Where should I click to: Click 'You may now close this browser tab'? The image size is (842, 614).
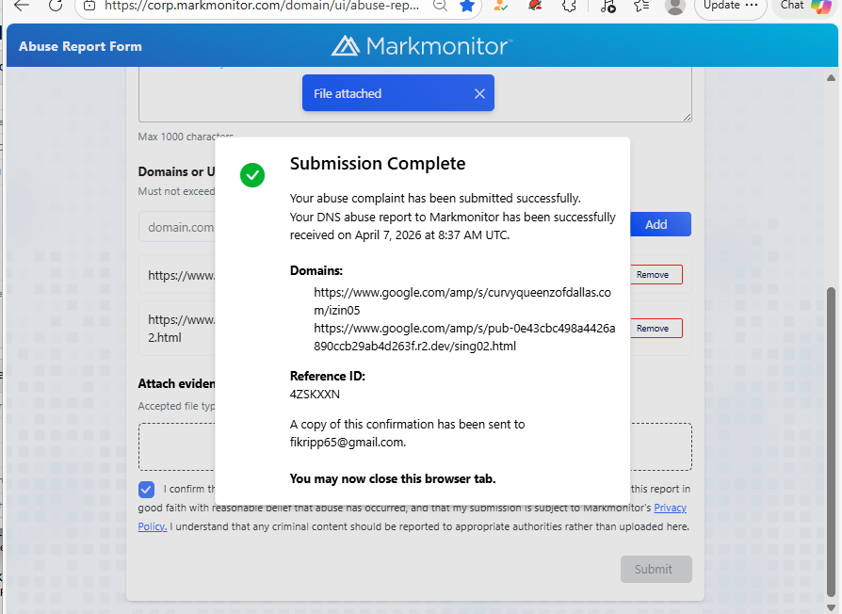393,478
